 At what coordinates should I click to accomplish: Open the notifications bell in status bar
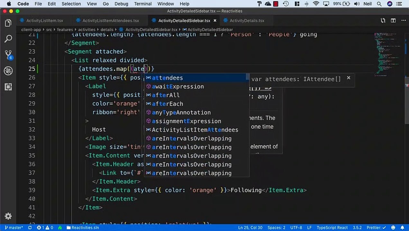pyautogui.click(x=403, y=227)
